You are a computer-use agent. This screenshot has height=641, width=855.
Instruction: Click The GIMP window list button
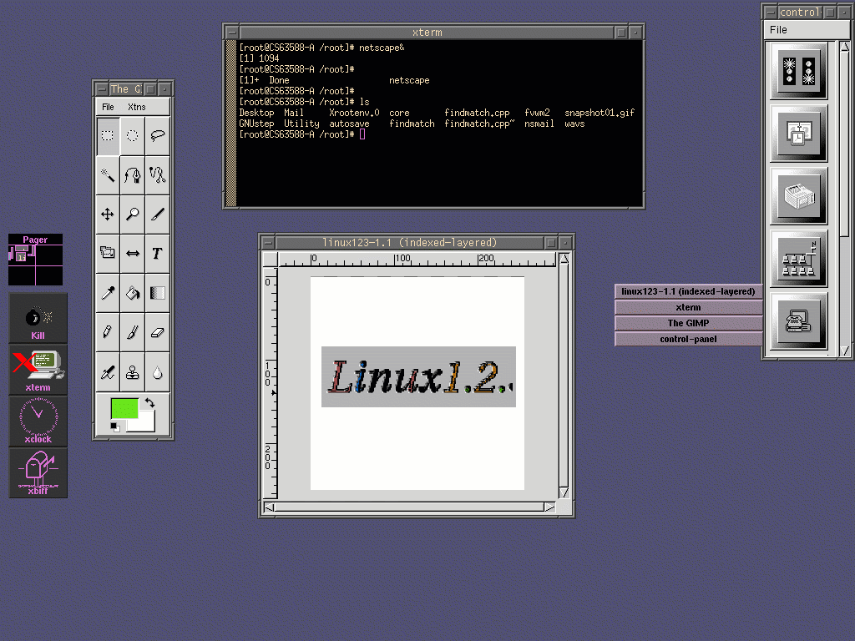pyautogui.click(x=689, y=323)
